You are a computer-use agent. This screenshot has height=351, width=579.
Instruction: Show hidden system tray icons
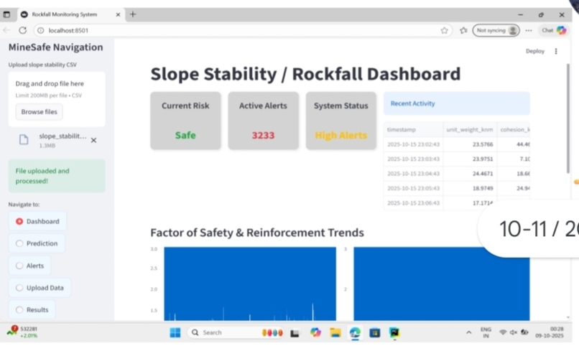pyautogui.click(x=468, y=332)
